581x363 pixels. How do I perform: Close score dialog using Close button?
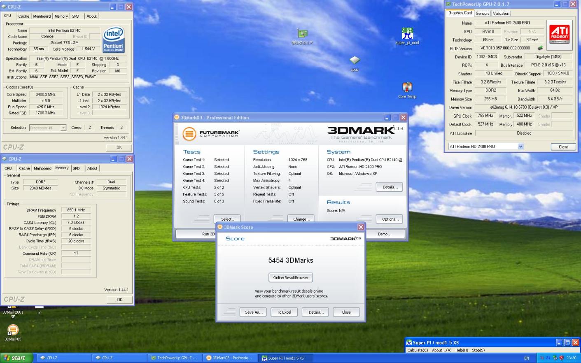[x=346, y=312]
